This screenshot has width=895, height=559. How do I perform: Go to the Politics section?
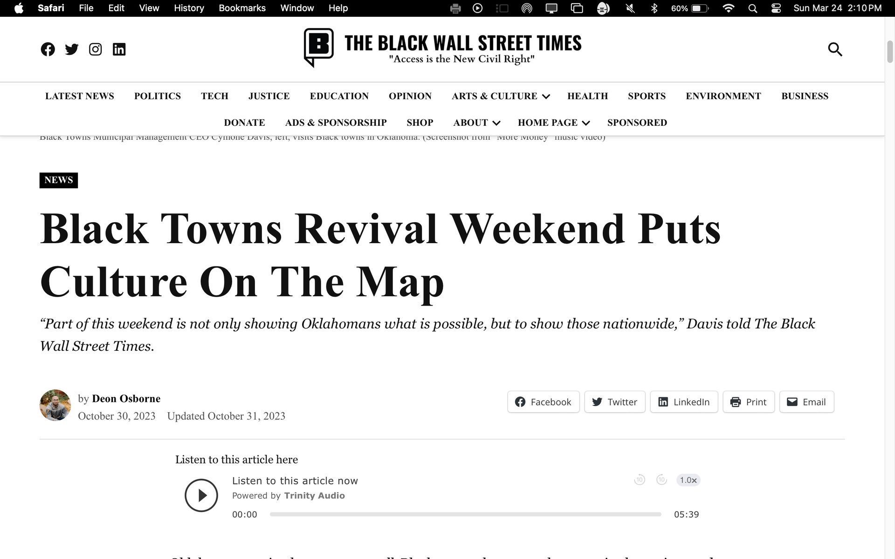click(157, 96)
